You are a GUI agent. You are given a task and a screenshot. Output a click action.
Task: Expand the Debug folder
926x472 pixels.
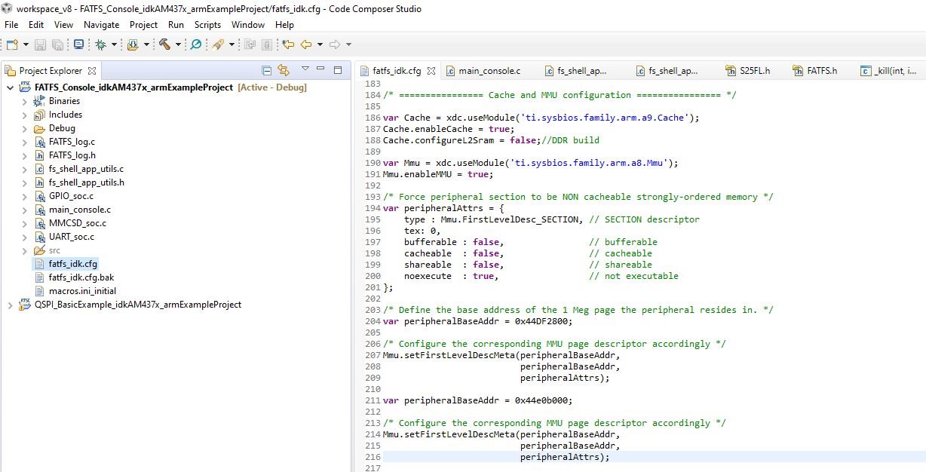pyautogui.click(x=24, y=128)
